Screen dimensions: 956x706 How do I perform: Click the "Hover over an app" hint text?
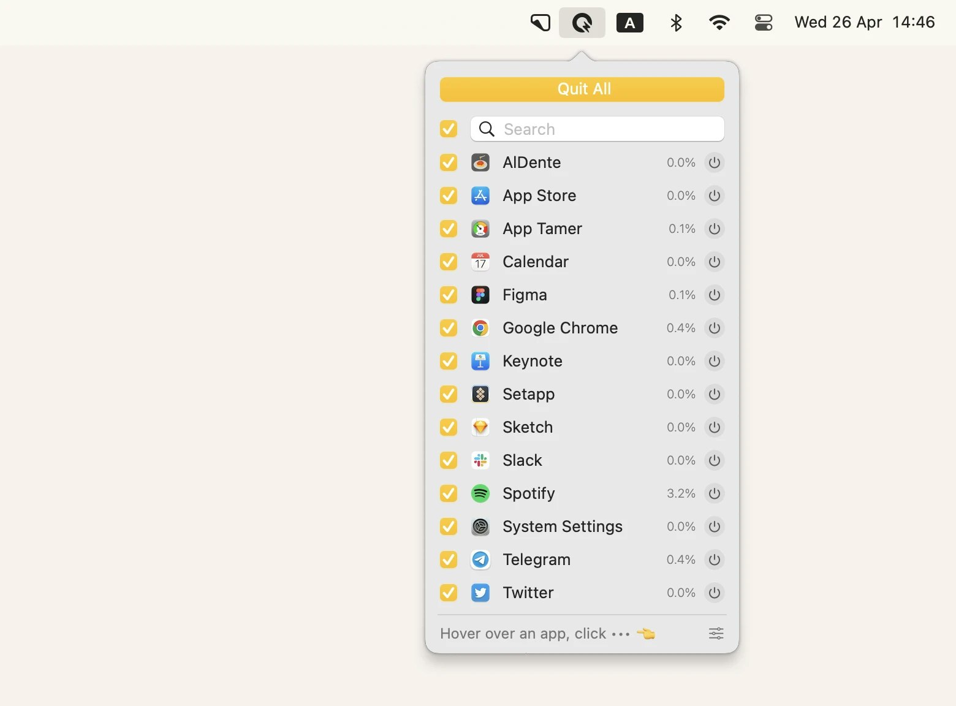pyautogui.click(x=547, y=634)
